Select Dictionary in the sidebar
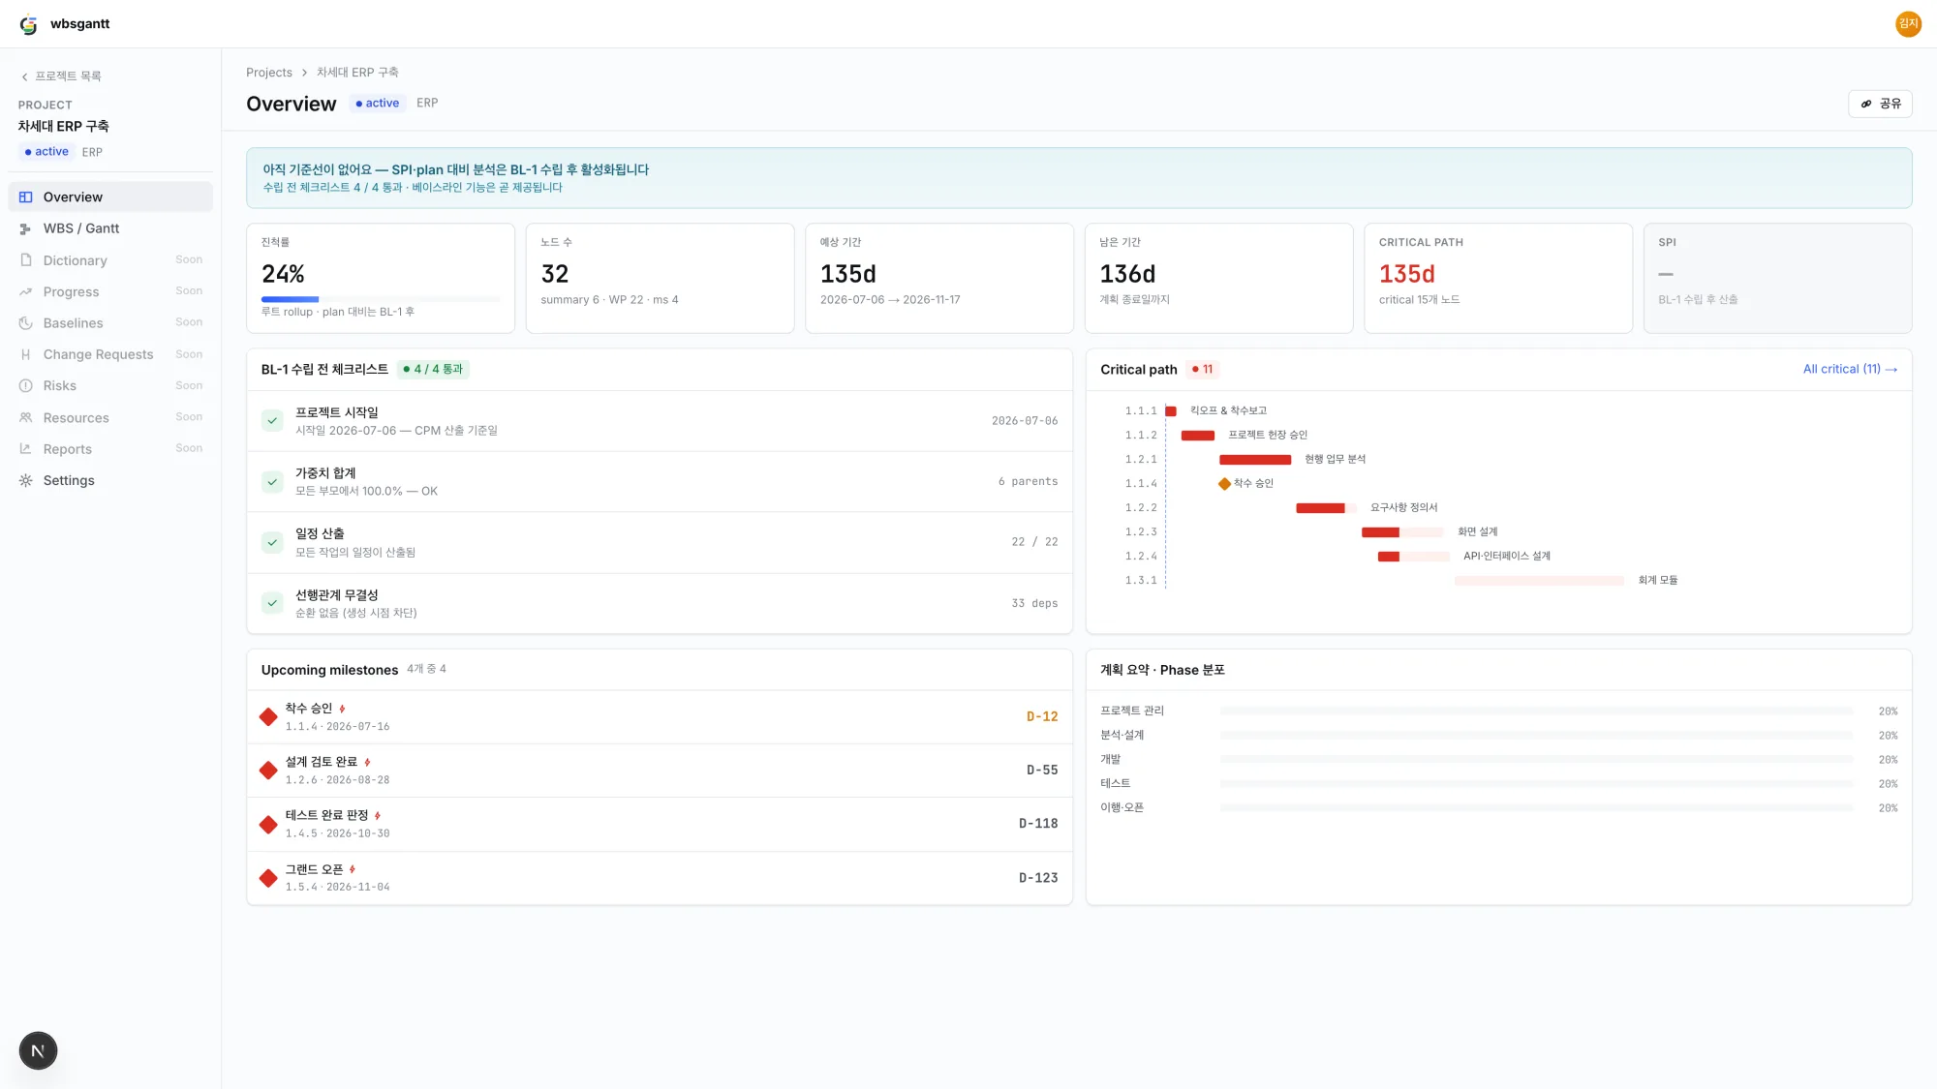This screenshot has width=1937, height=1089. click(110, 260)
